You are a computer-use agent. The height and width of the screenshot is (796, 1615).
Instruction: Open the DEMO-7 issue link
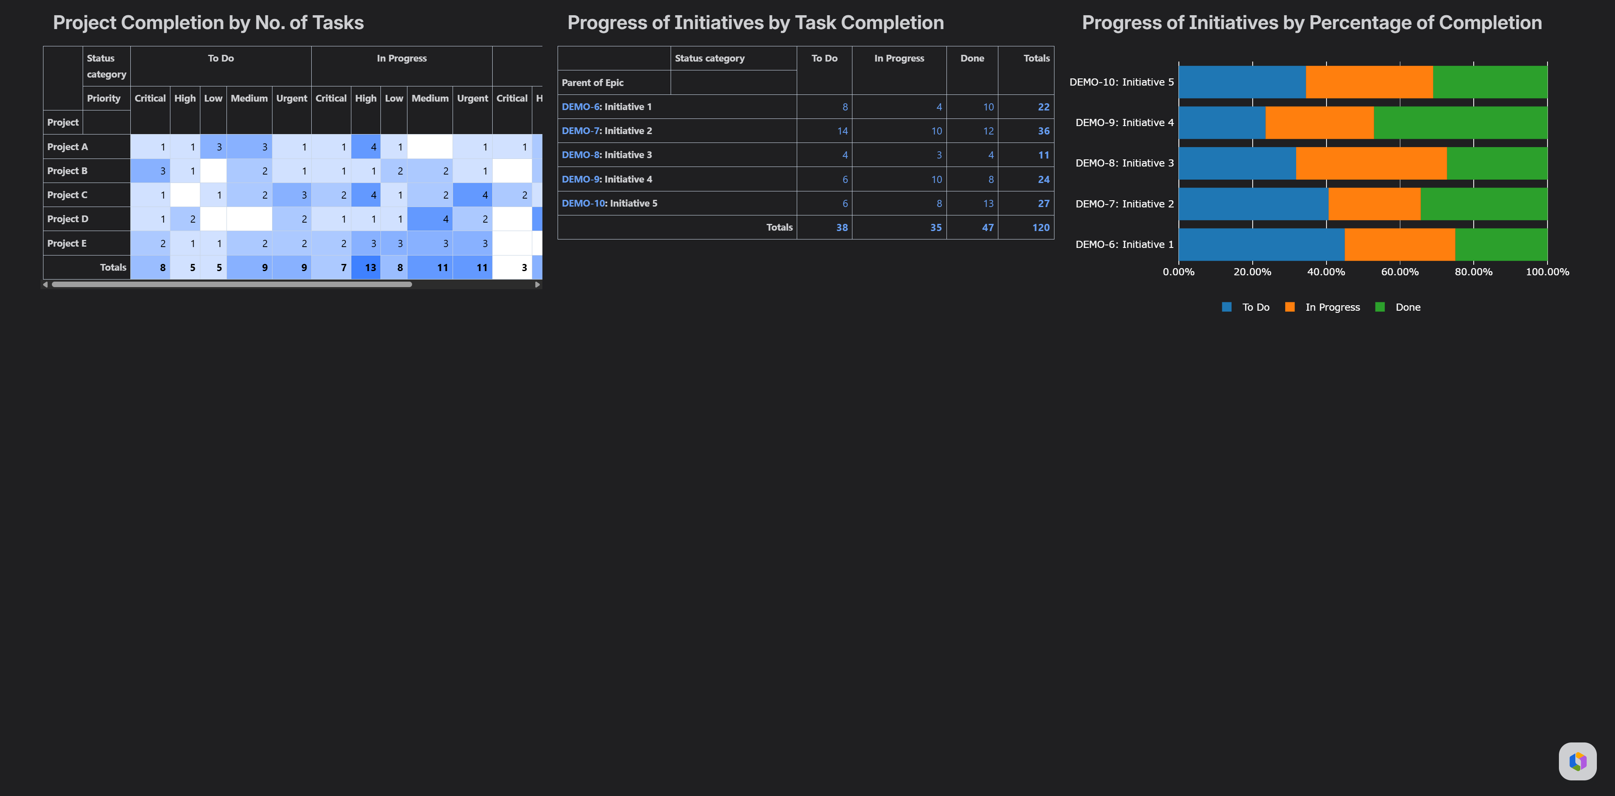coord(580,131)
